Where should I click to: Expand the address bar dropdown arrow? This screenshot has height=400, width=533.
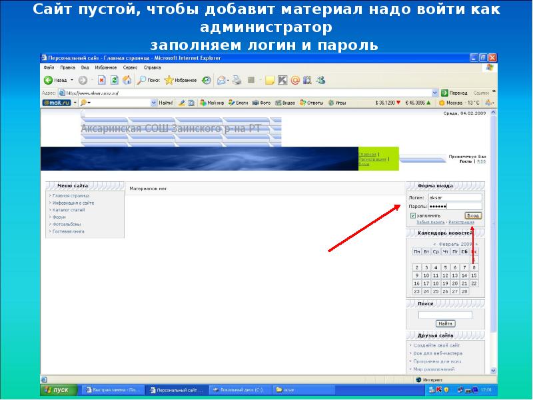coord(434,93)
